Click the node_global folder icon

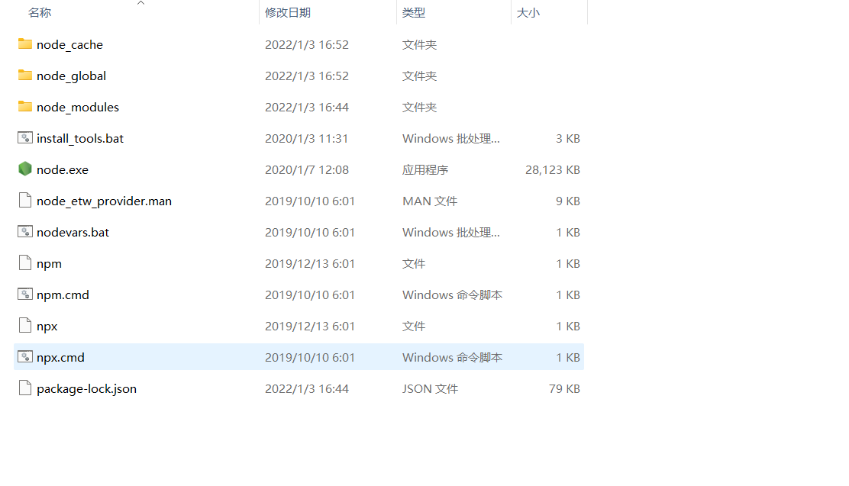coord(25,76)
